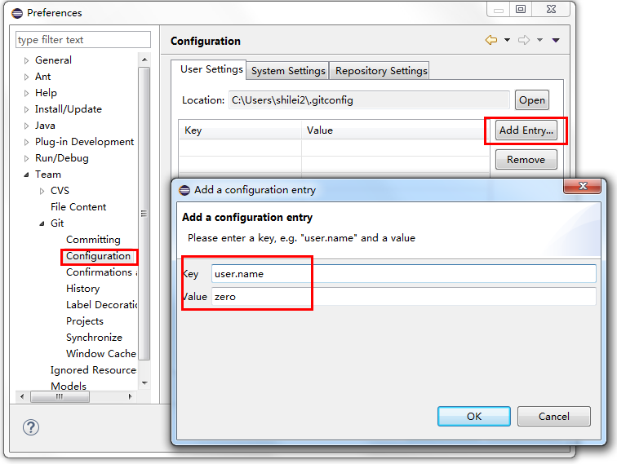The height and width of the screenshot is (464, 617).
Task: Click the help question mark icon
Action: [31, 427]
